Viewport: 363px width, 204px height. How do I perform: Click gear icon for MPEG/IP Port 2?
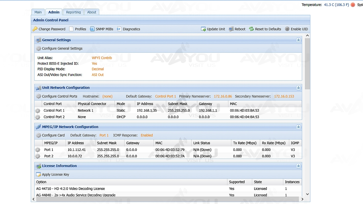pyautogui.click(x=38, y=156)
